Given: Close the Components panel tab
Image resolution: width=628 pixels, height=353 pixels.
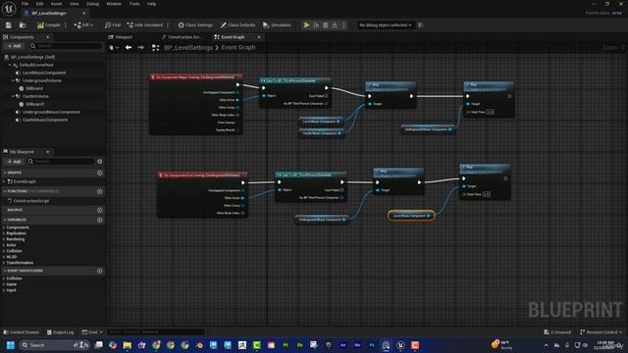Looking at the screenshot, I should [x=48, y=37].
